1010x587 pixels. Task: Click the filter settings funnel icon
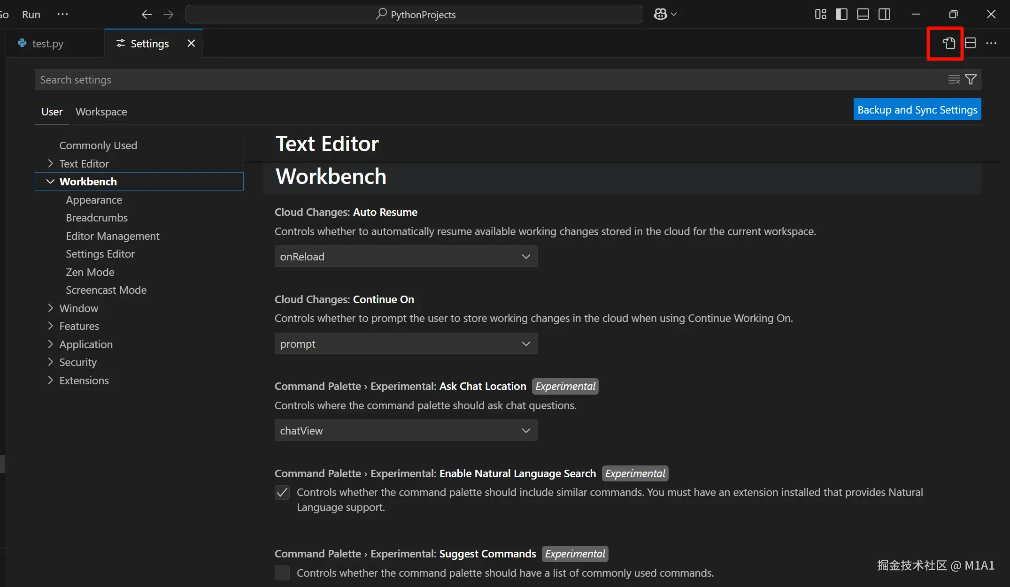point(971,80)
